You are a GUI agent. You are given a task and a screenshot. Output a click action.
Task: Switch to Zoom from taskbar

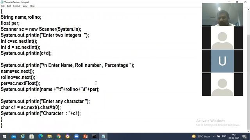[x=77, y=136]
